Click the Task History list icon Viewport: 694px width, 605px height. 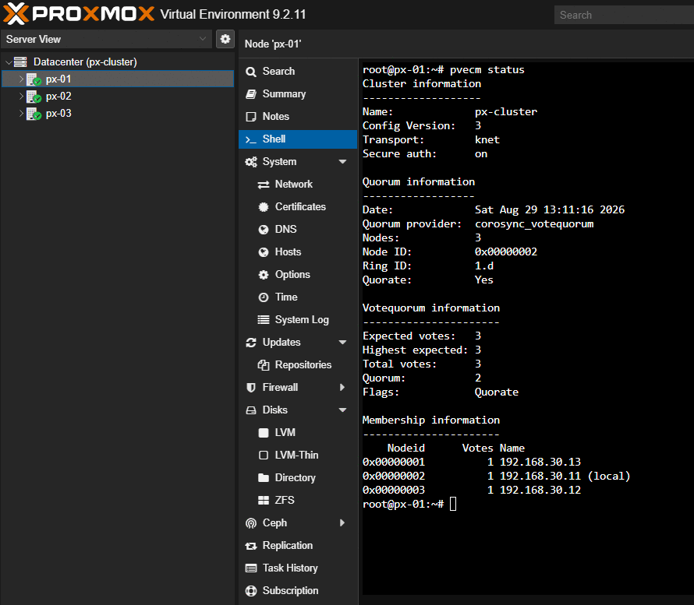(x=251, y=568)
